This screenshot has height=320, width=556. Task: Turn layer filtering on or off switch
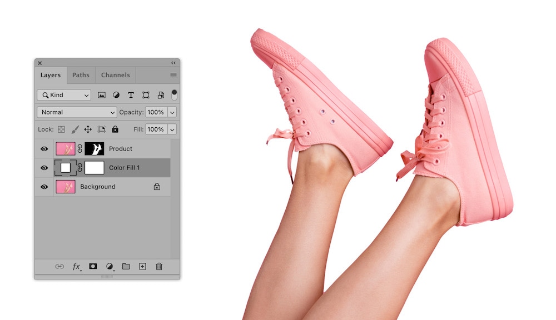pos(174,94)
